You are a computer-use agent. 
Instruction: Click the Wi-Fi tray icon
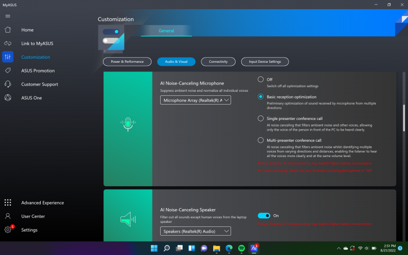(x=360, y=248)
